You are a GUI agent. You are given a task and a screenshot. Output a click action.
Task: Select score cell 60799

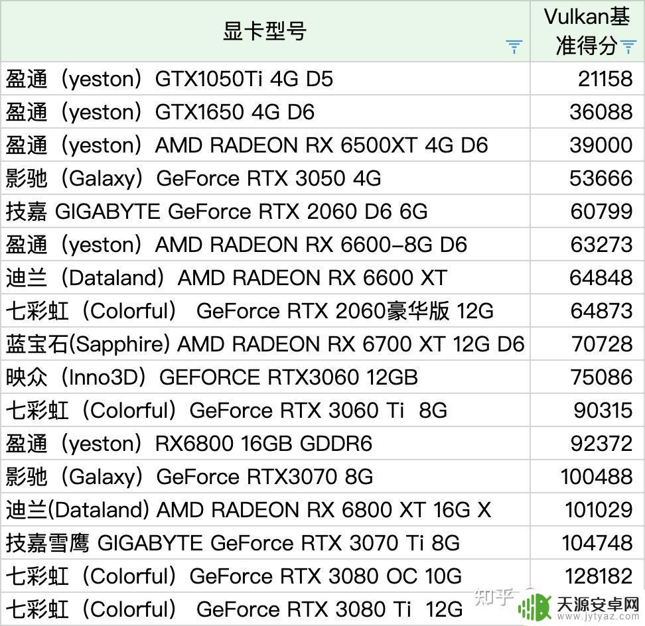tap(587, 212)
